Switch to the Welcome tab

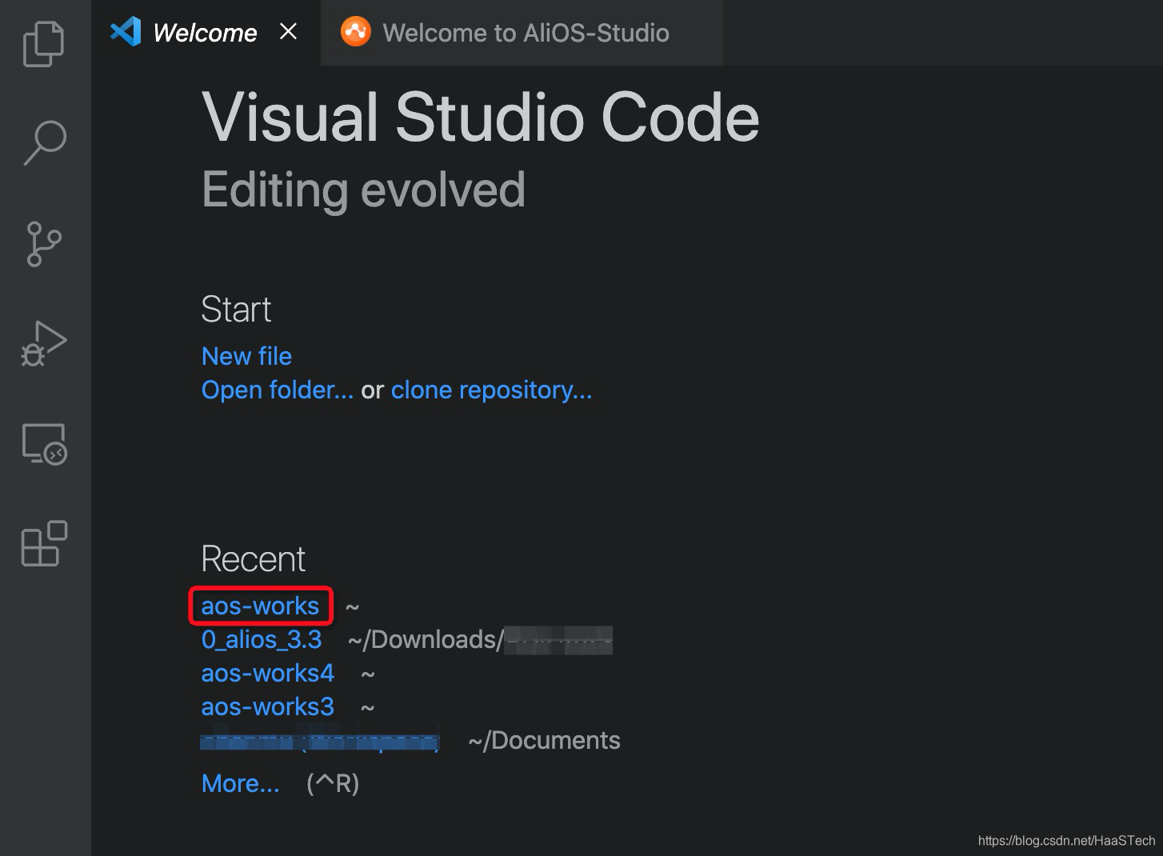(x=206, y=33)
